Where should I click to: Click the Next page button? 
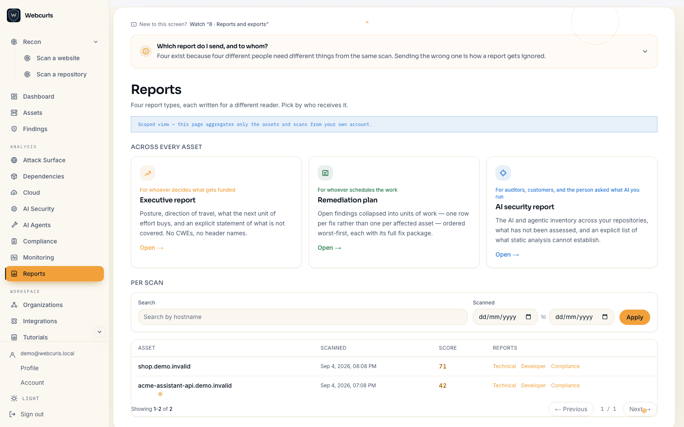point(640,409)
